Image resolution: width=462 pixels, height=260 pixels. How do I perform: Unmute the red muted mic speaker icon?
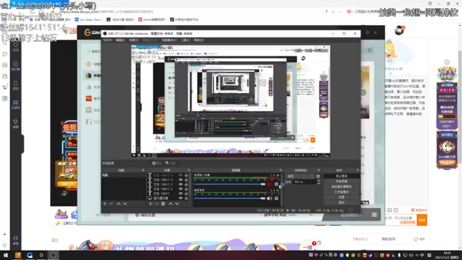point(270,184)
